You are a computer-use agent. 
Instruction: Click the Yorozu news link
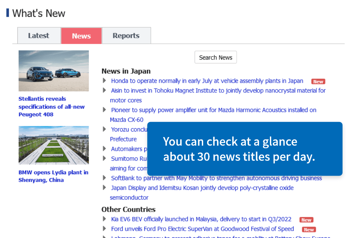[x=129, y=134]
